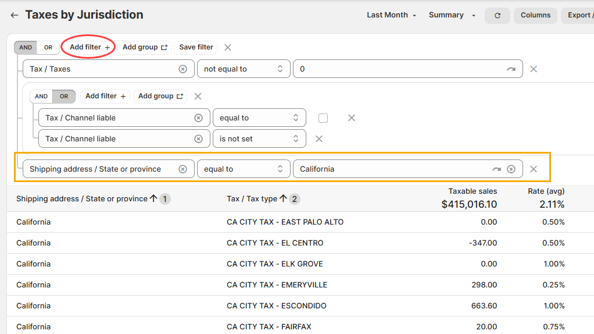Save the current filter

[x=196, y=47]
